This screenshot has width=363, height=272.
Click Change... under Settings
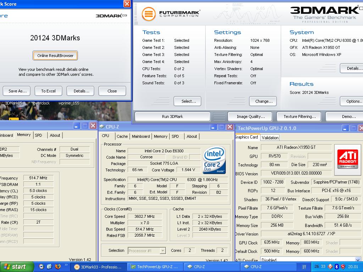(x=264, y=101)
